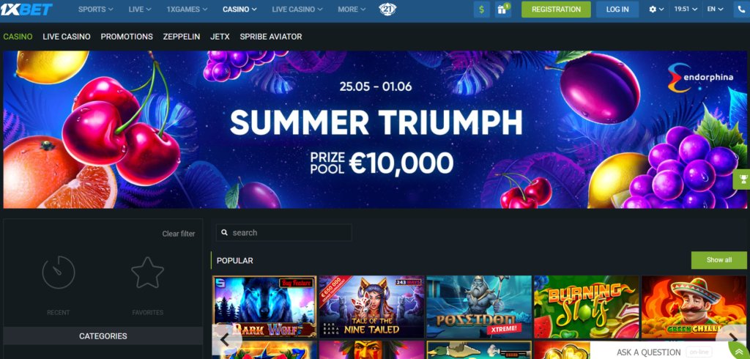
Task: Click the 21 games icon
Action: (x=387, y=9)
